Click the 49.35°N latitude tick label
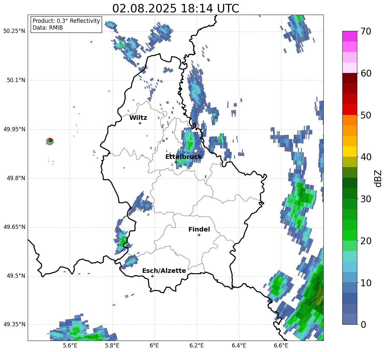 (x=14, y=324)
